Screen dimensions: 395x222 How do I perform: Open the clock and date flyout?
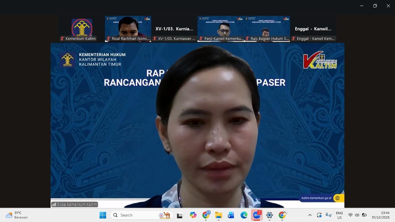(x=381, y=215)
